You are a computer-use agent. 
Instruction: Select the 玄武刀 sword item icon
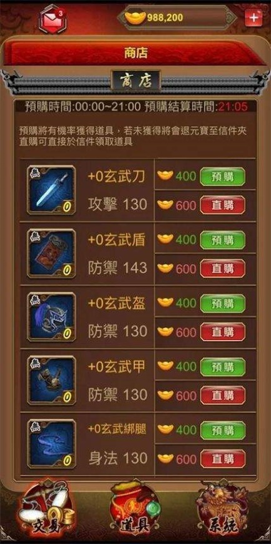coord(51,190)
